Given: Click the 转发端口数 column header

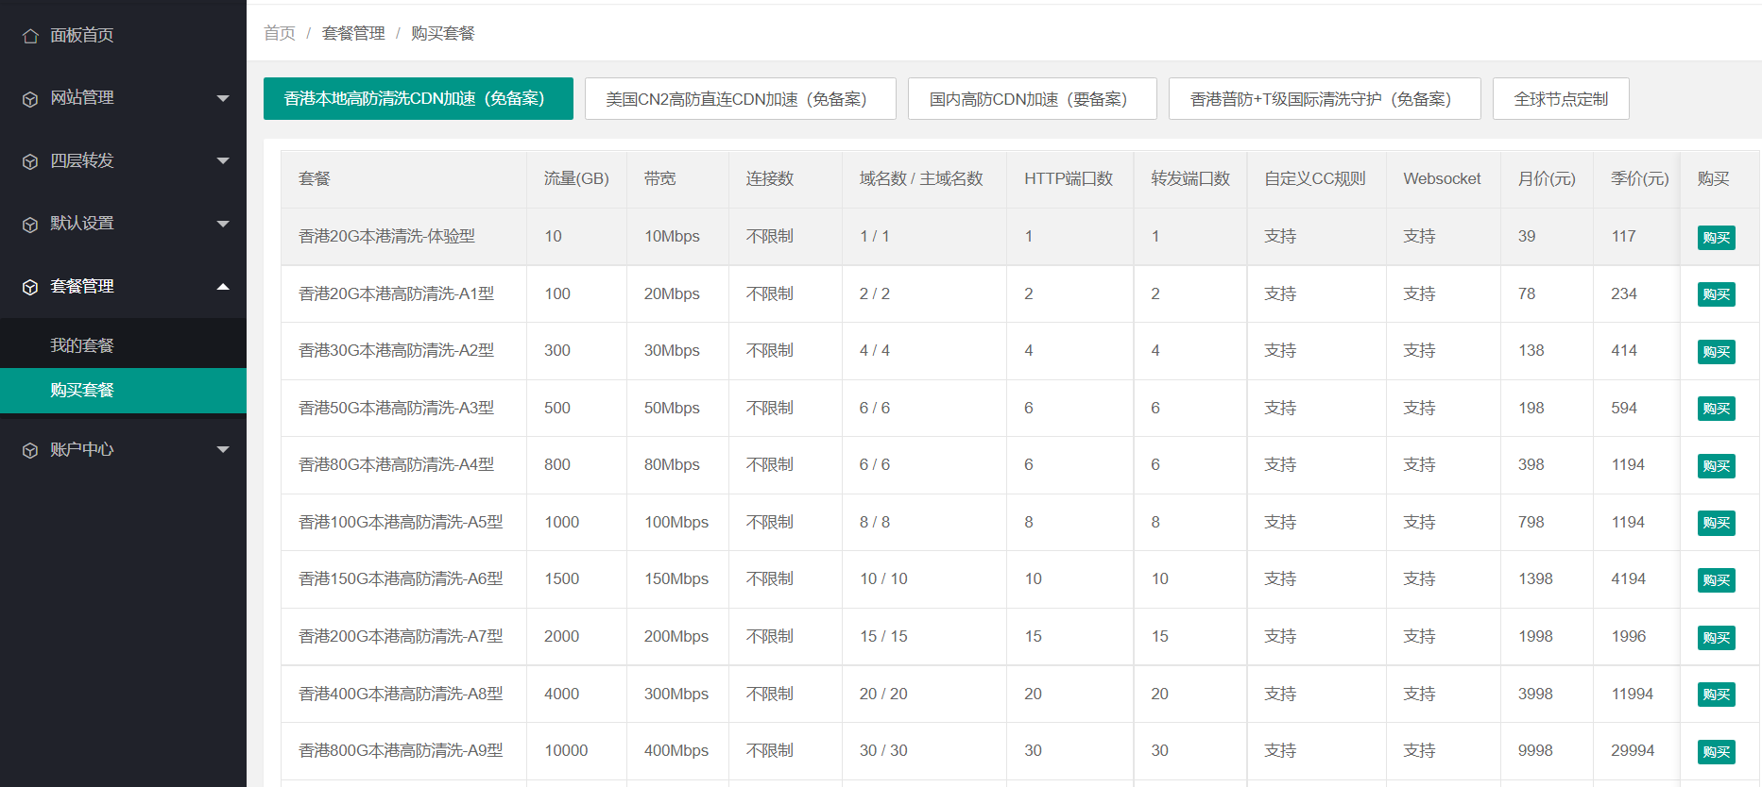Looking at the screenshot, I should [1190, 178].
